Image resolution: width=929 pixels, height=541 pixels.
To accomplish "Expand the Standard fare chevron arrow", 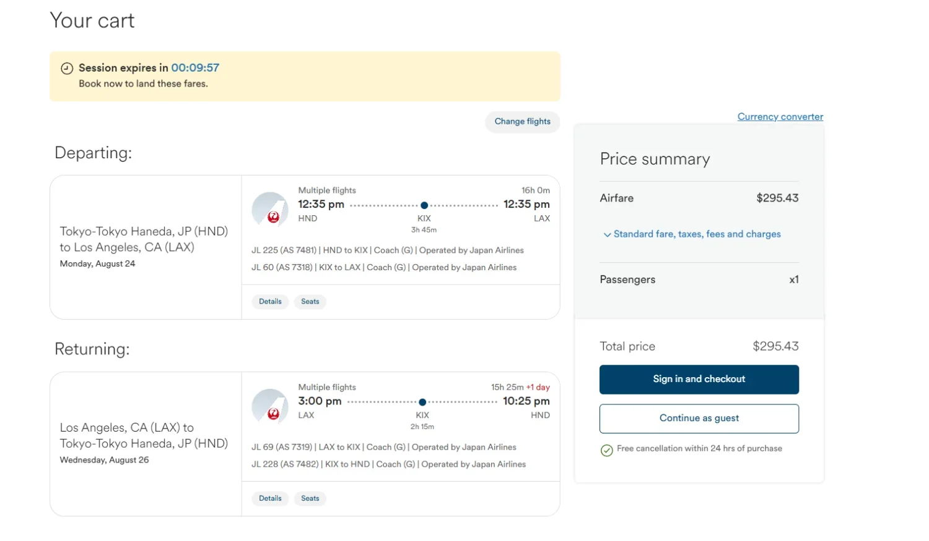I will (x=608, y=235).
